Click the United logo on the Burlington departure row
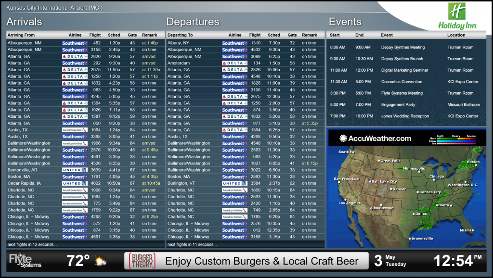Image resolution: width=493 pixels, height=278 pixels. point(234,183)
